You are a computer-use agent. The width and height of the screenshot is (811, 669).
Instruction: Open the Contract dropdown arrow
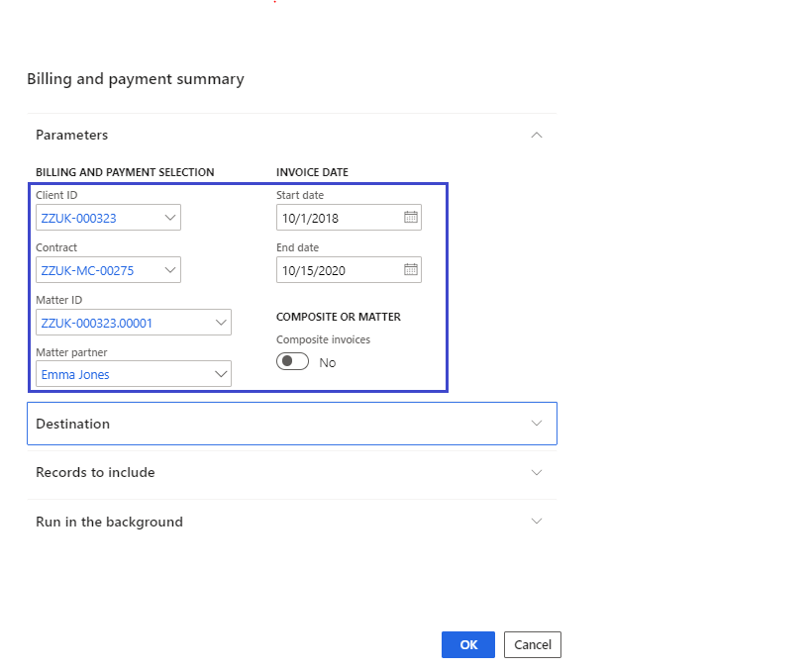coord(170,269)
